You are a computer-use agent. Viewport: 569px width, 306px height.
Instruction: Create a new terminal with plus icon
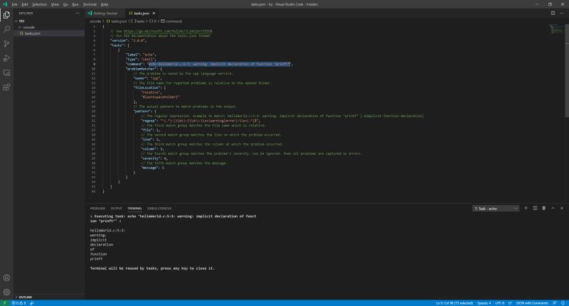pyautogui.click(x=526, y=208)
